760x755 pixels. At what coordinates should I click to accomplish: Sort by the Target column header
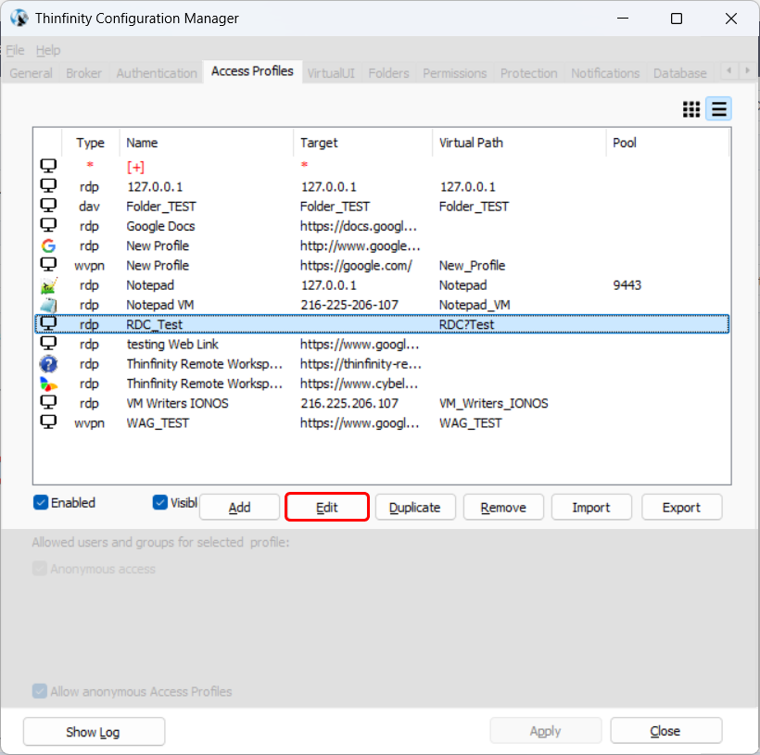(362, 143)
